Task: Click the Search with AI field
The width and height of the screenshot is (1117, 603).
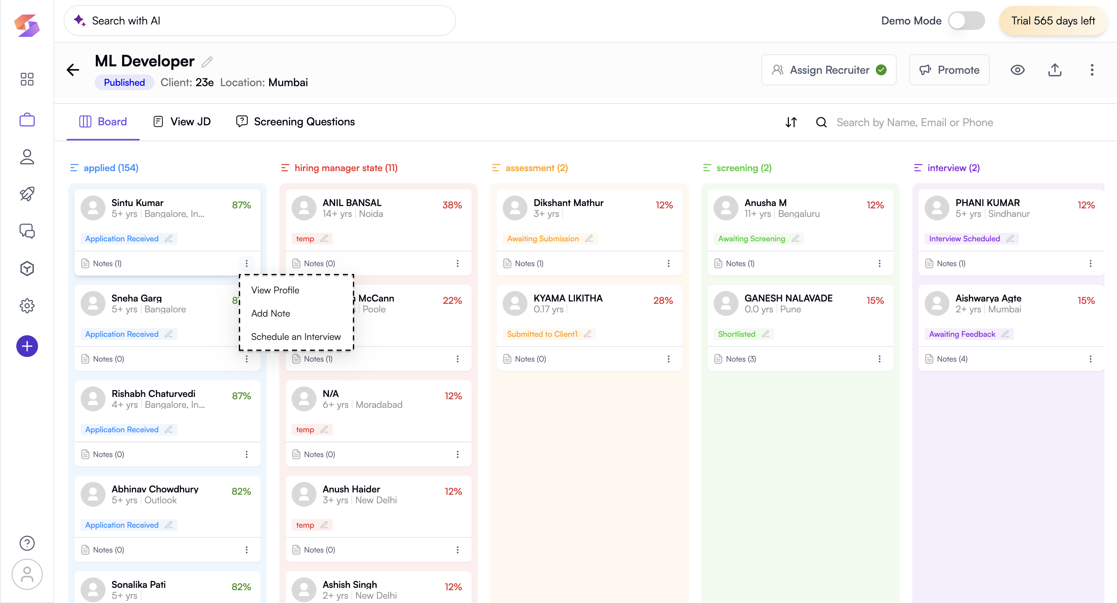Action: (260, 21)
